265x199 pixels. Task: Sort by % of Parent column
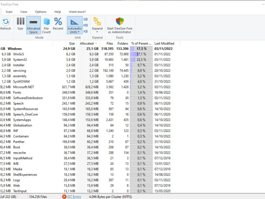[141, 43]
